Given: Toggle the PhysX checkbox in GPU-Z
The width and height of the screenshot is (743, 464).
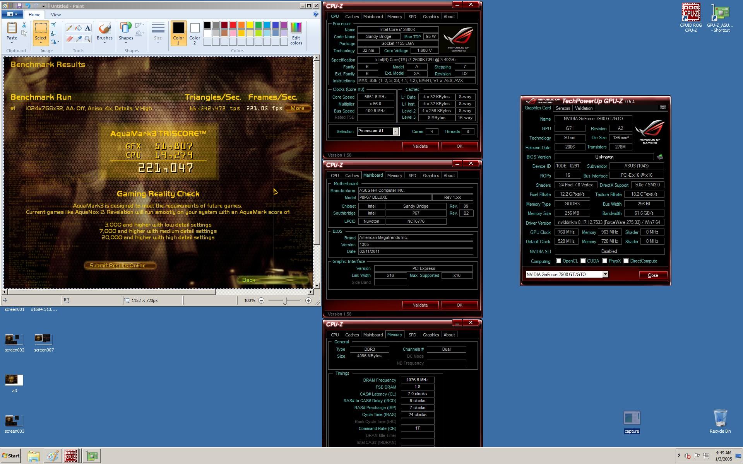Looking at the screenshot, I should pos(604,261).
